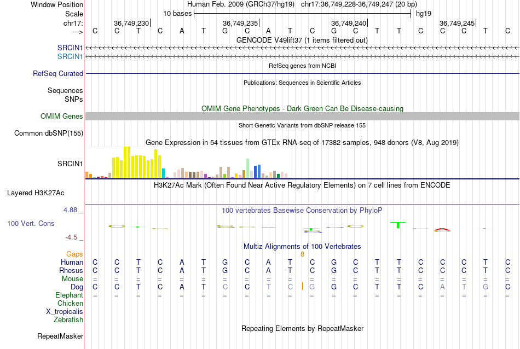Image resolution: width=520 pixels, height=349 pixels.
Task: Click the gray OMIM Genes bar
Action: pos(302,116)
